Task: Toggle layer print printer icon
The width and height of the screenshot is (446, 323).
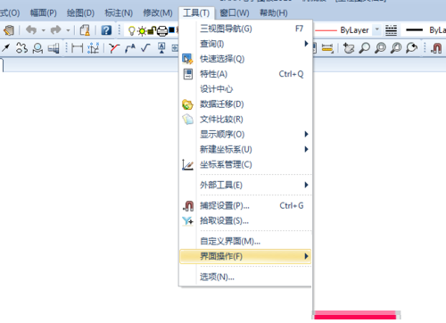Action: click(x=162, y=30)
